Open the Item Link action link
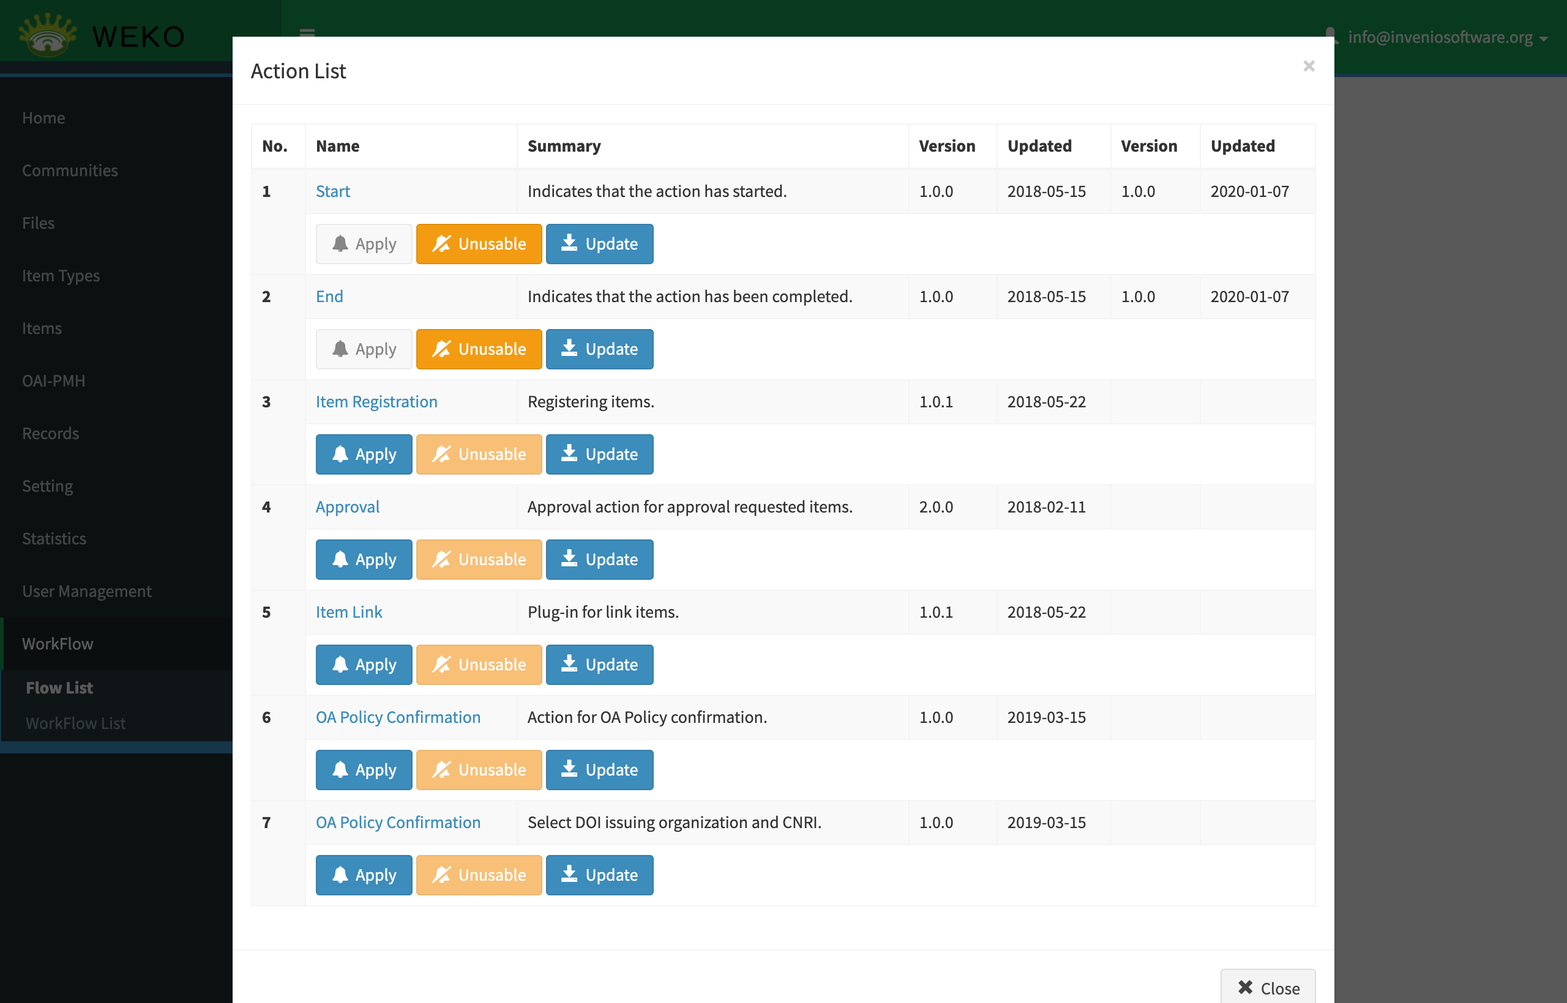The width and height of the screenshot is (1567, 1003). point(349,612)
